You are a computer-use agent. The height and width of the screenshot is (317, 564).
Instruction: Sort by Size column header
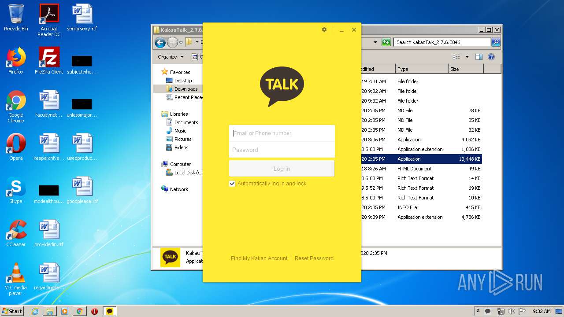coord(466,69)
